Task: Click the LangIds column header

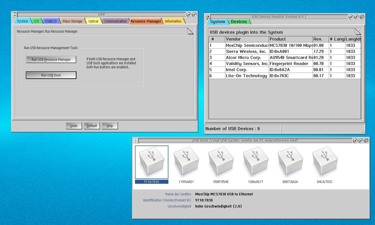Action: tap(353, 39)
